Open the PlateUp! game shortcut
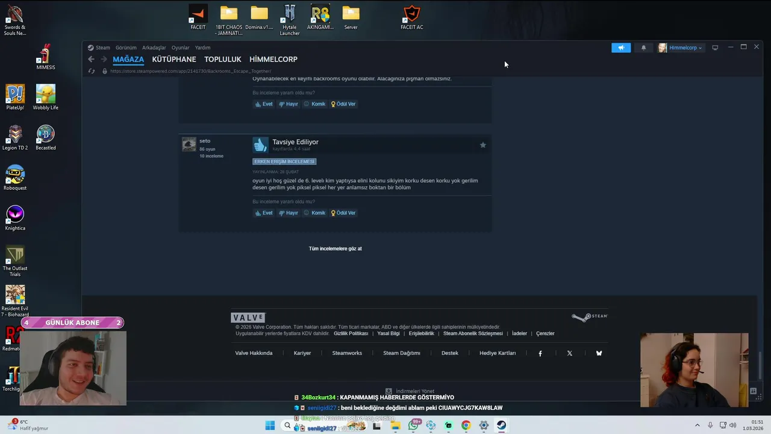The height and width of the screenshot is (434, 771). pos(15,98)
